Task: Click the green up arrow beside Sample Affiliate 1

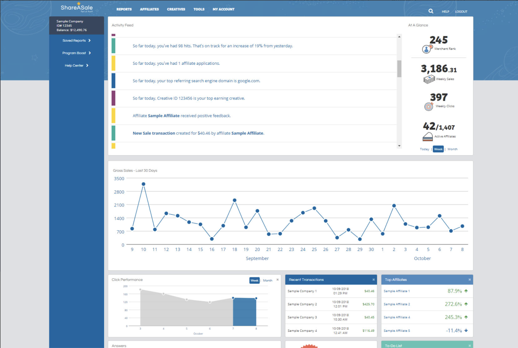Action: [x=466, y=291]
